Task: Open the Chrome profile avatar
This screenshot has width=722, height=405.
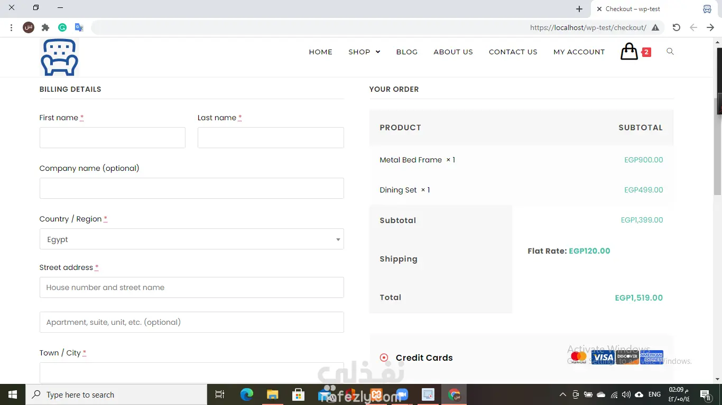Action: tap(29, 27)
